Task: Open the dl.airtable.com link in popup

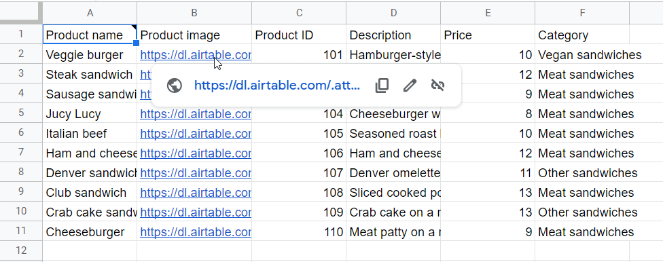Action: click(277, 86)
